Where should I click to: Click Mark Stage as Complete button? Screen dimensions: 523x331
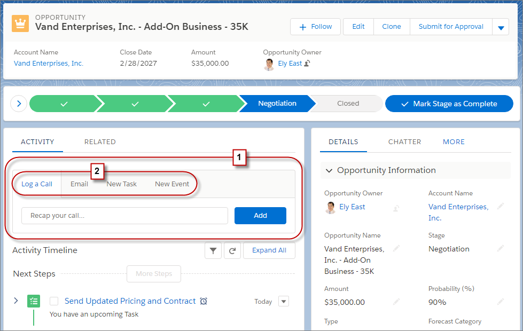pyautogui.click(x=449, y=104)
